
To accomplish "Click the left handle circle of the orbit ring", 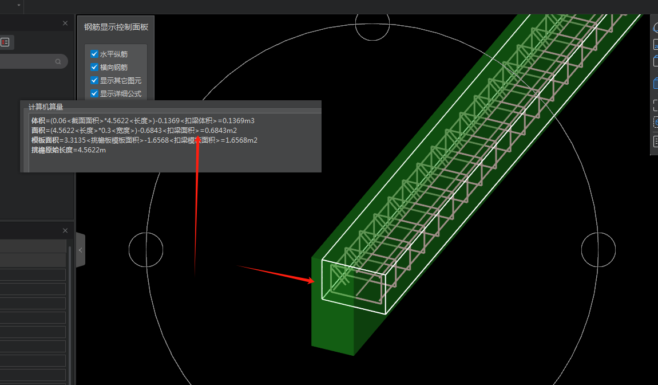I will click(x=145, y=250).
